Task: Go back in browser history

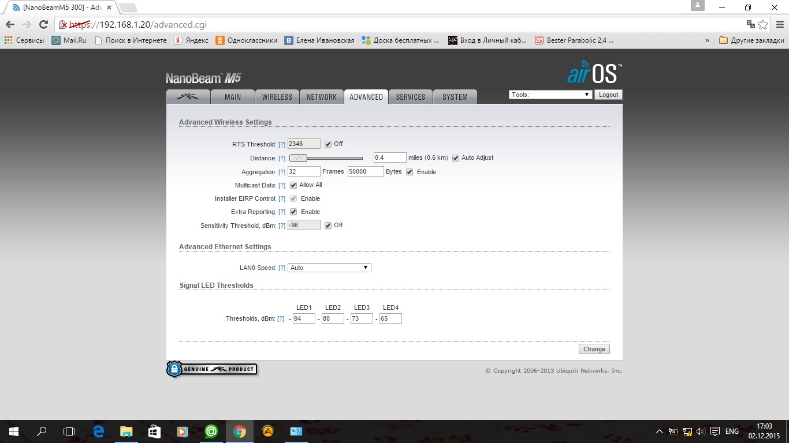Action: pyautogui.click(x=10, y=24)
